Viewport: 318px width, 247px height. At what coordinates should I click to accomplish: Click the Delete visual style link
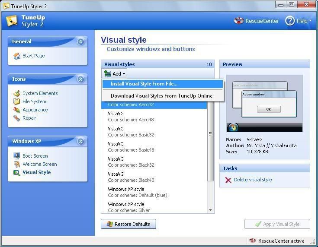(253, 180)
